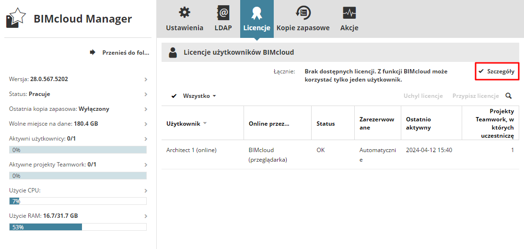Click the Użycie CPU progress bar

[x=78, y=201]
